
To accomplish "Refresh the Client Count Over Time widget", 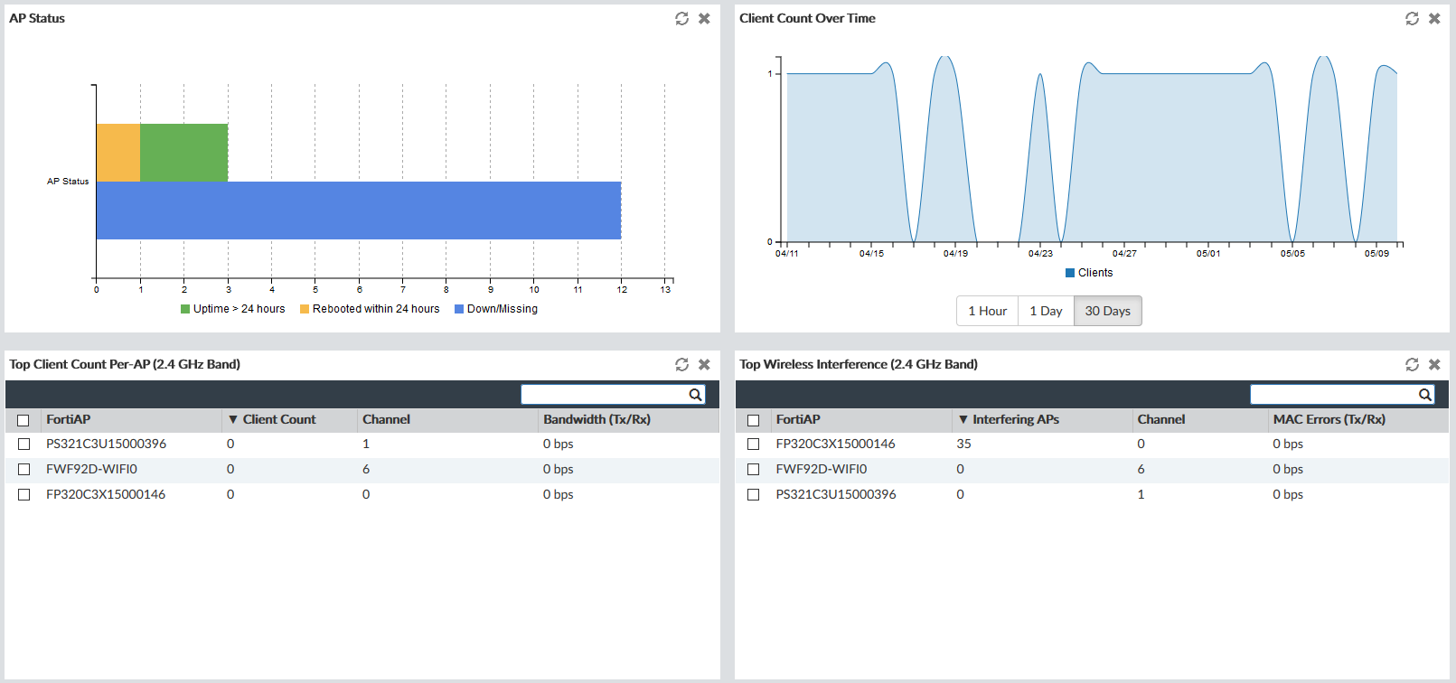I will pyautogui.click(x=1412, y=18).
